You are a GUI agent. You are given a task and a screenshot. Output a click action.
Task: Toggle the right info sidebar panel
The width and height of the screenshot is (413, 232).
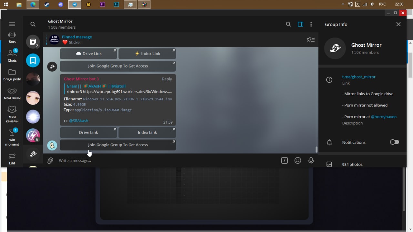(x=300, y=24)
